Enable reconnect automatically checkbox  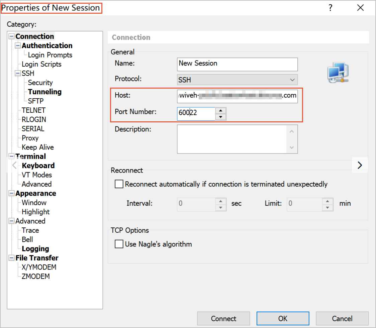tap(119, 184)
